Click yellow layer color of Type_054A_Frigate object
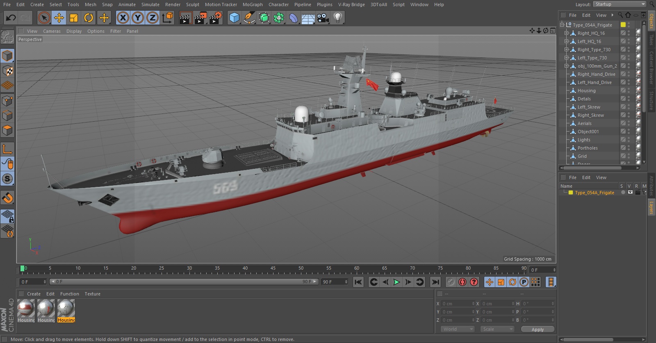 point(623,25)
